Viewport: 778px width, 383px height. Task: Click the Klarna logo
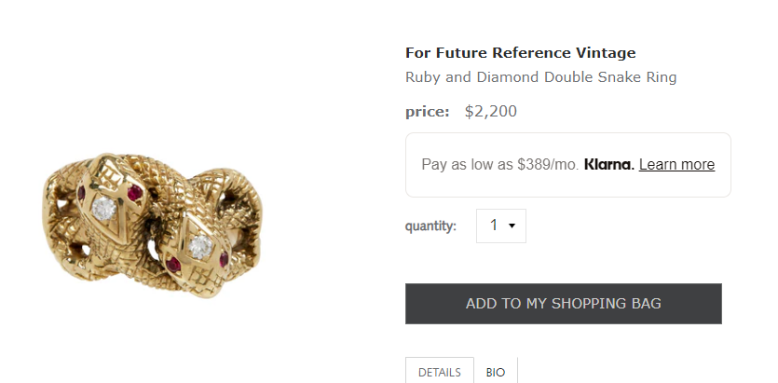tap(609, 165)
